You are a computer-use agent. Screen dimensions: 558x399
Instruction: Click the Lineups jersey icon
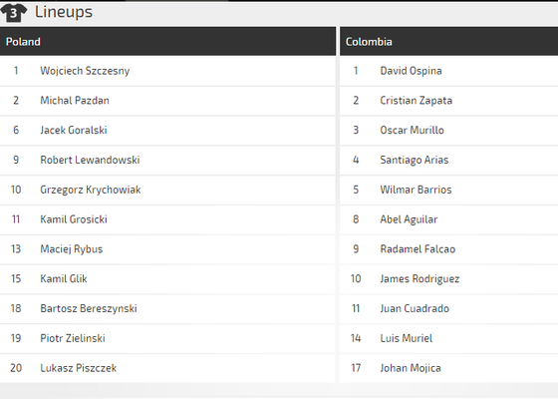[x=14, y=13]
